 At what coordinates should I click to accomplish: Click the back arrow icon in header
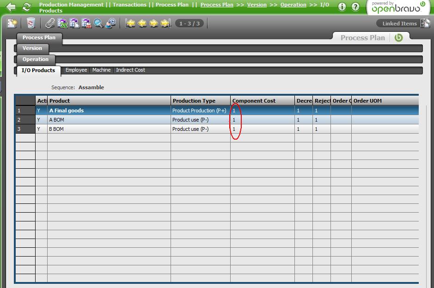tap(11, 7)
